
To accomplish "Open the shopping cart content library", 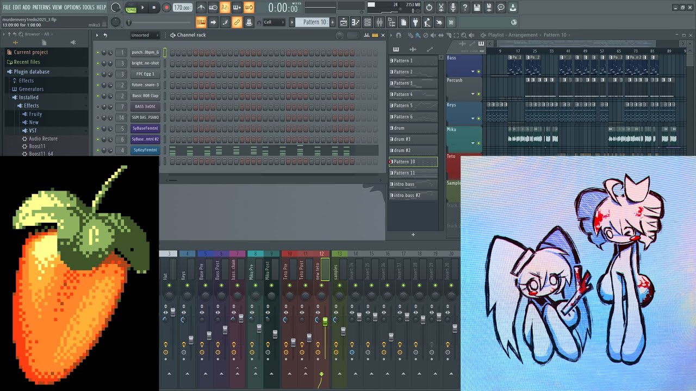I will pyautogui.click(x=451, y=22).
